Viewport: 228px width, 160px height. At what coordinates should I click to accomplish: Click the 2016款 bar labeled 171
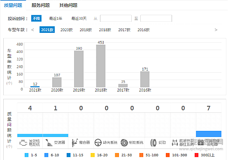tap(145, 79)
